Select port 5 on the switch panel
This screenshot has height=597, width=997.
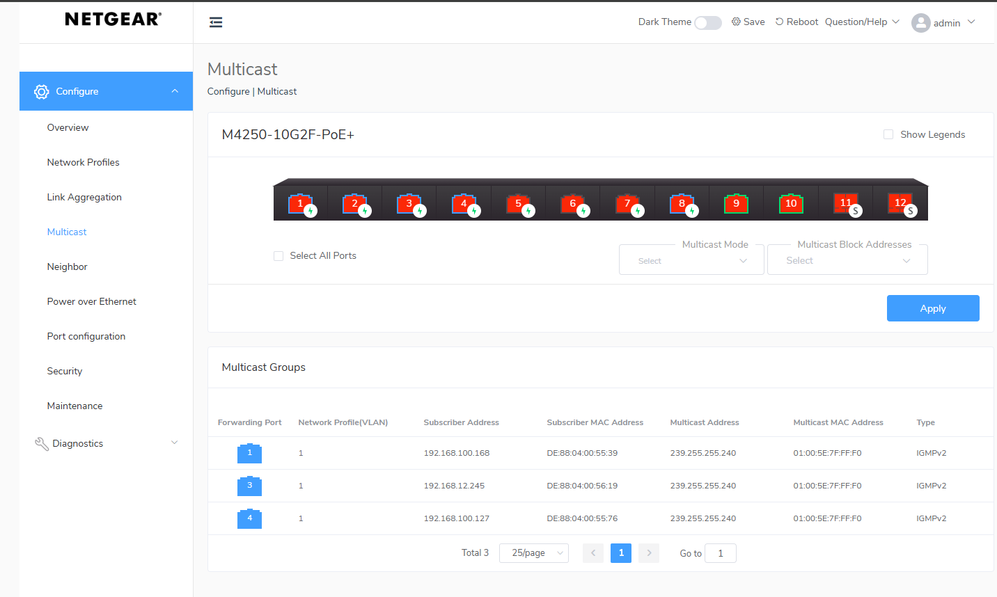[518, 204]
